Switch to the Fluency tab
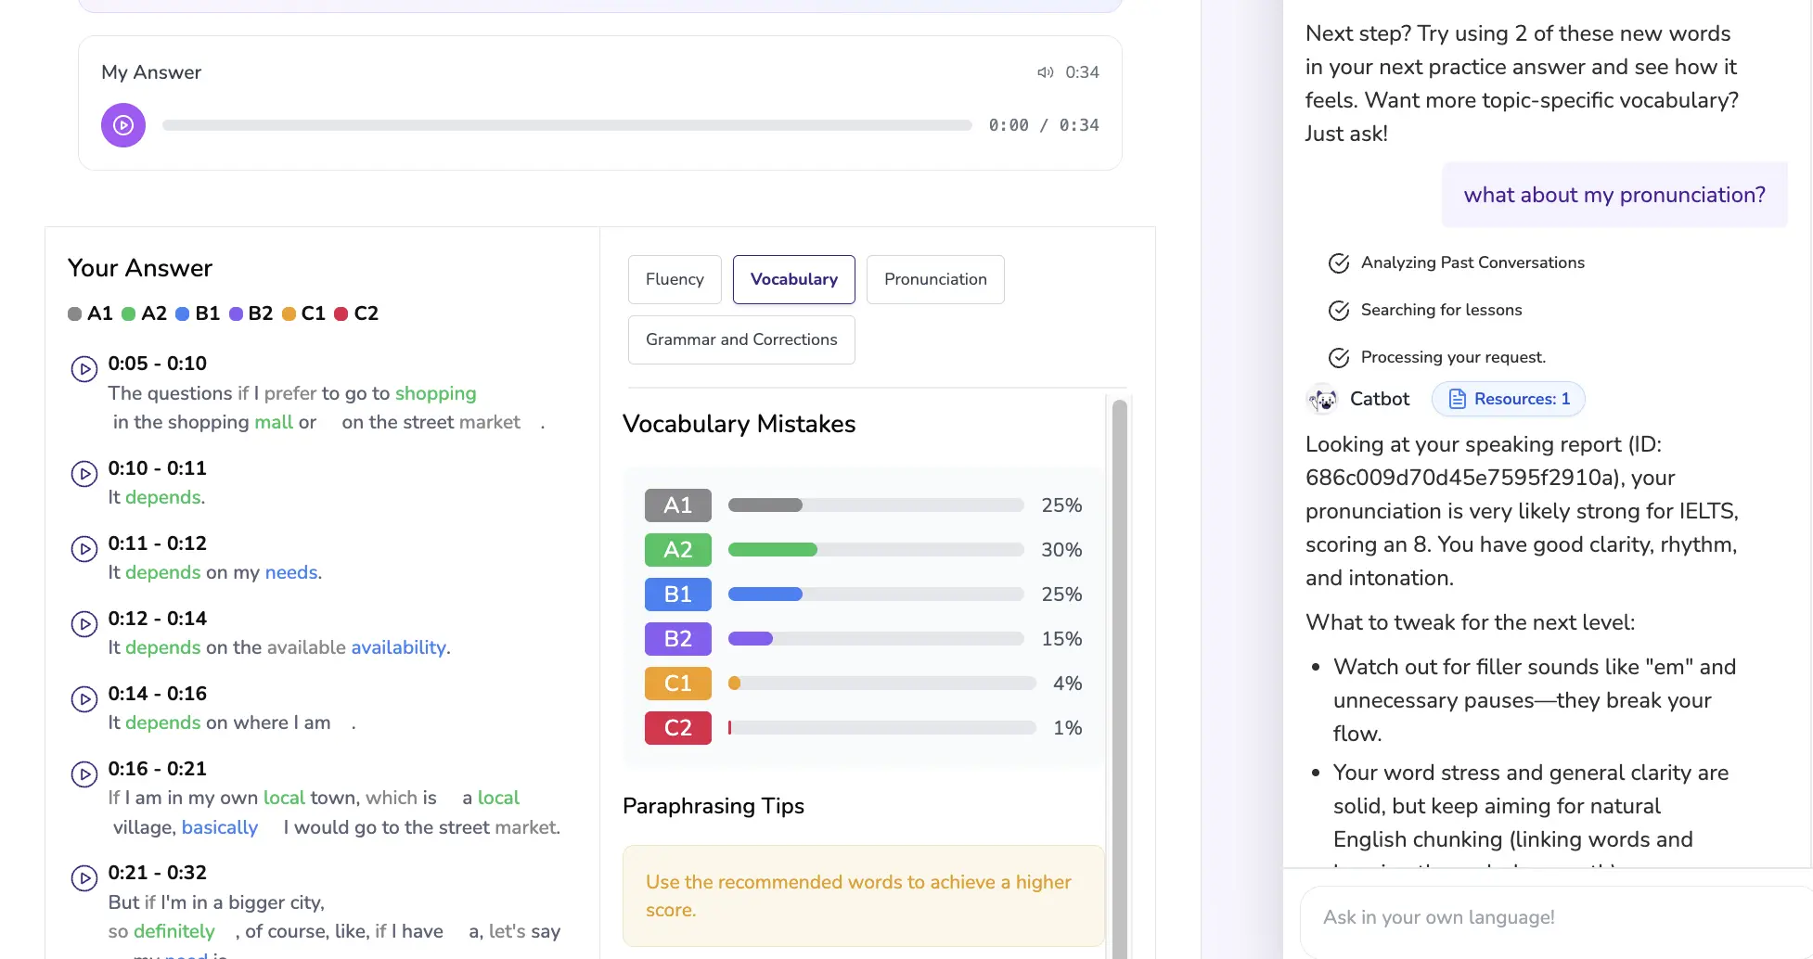Viewport: 1813px width, 959px height. [x=675, y=279]
